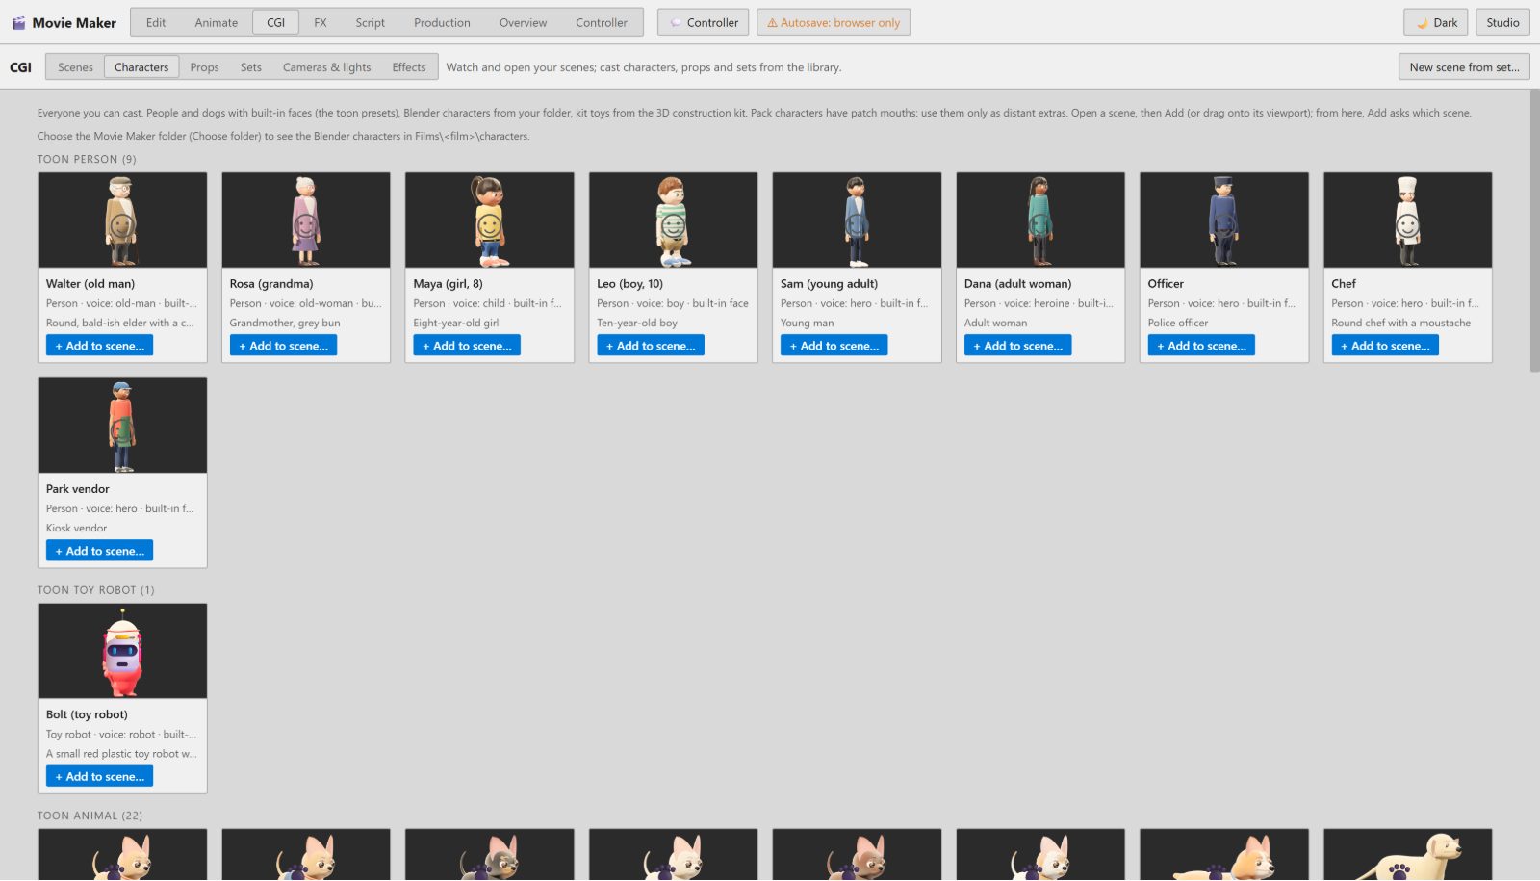Add Dana (adult woman) to scene
This screenshot has height=881, width=1540.
1018,346
